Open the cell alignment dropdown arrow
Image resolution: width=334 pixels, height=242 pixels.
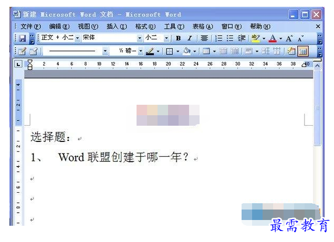(x=257, y=51)
